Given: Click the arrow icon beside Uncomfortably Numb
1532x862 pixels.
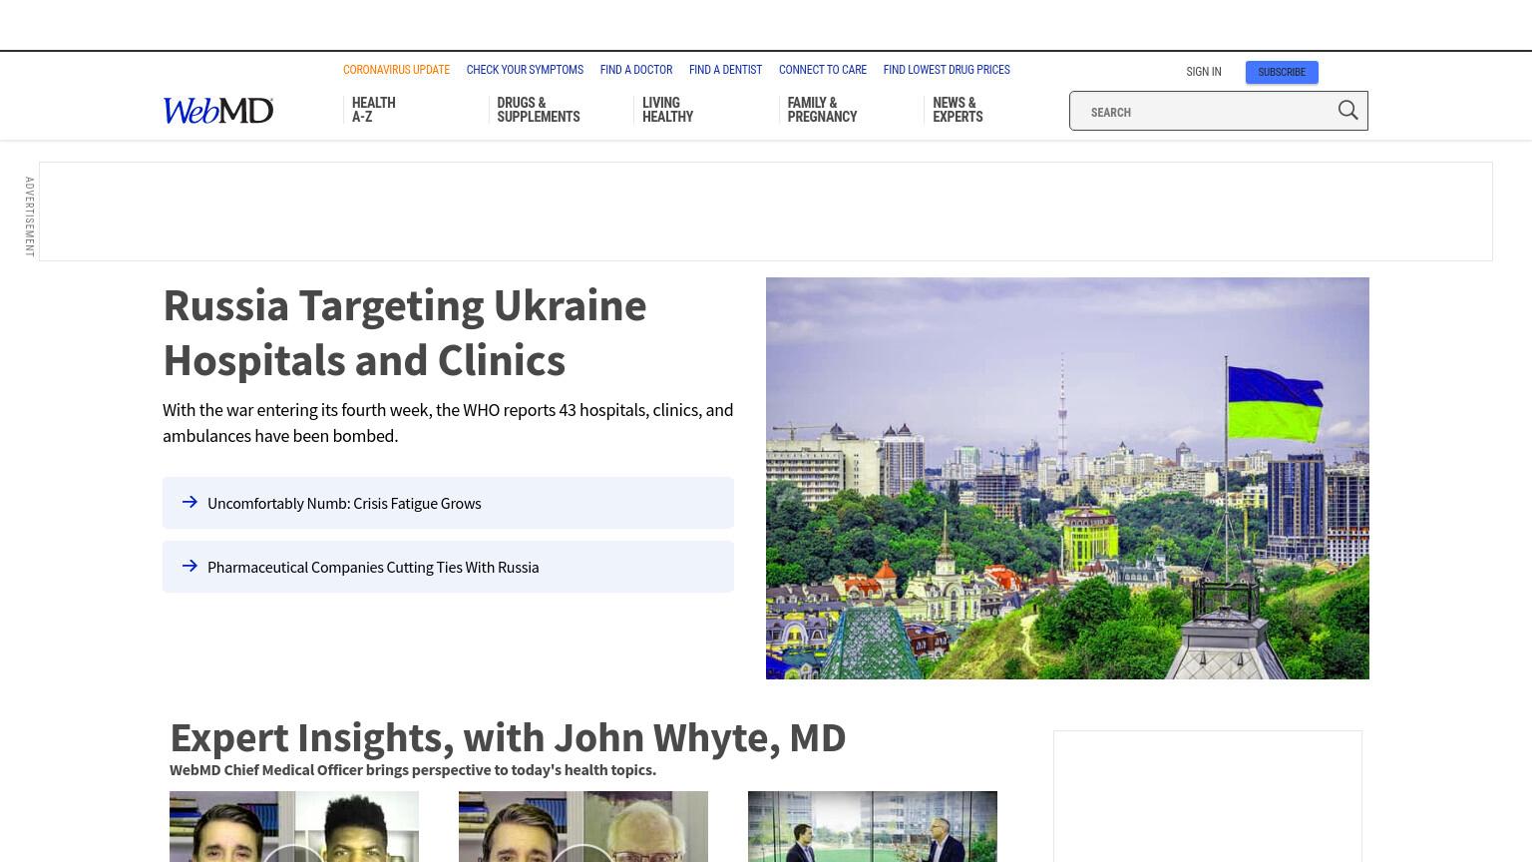Looking at the screenshot, I should point(190,502).
